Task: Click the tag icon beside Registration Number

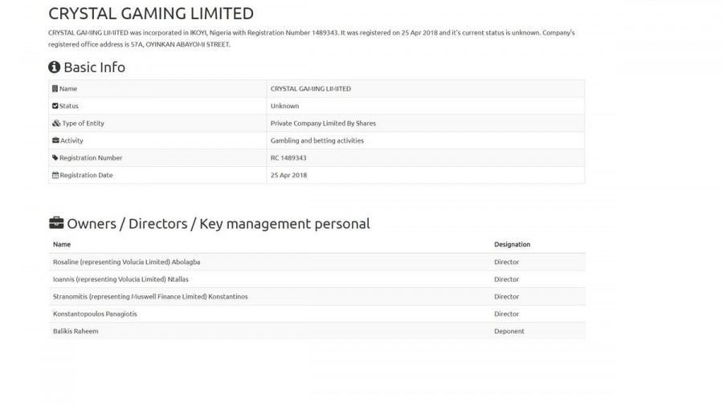Action: 55,158
